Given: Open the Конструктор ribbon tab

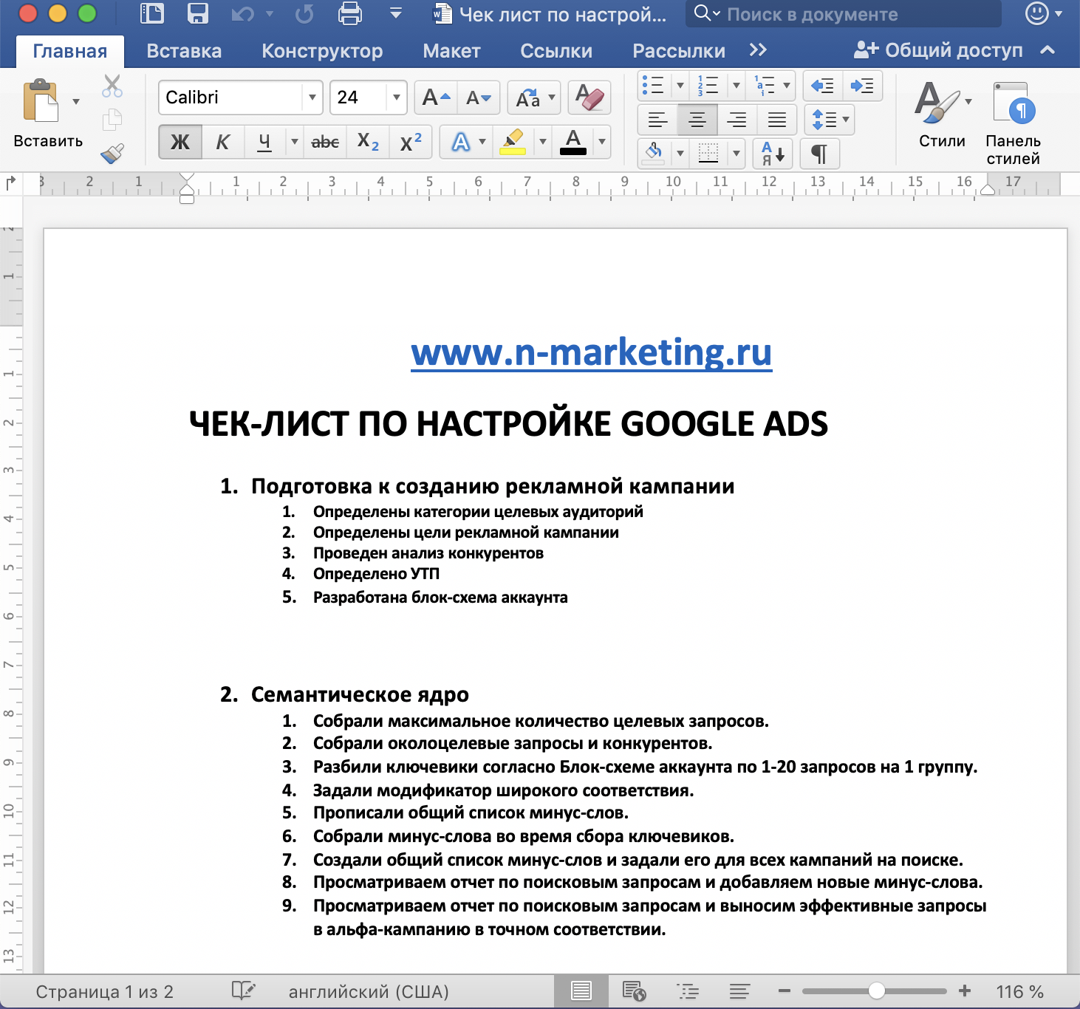Looking at the screenshot, I should pos(322,51).
